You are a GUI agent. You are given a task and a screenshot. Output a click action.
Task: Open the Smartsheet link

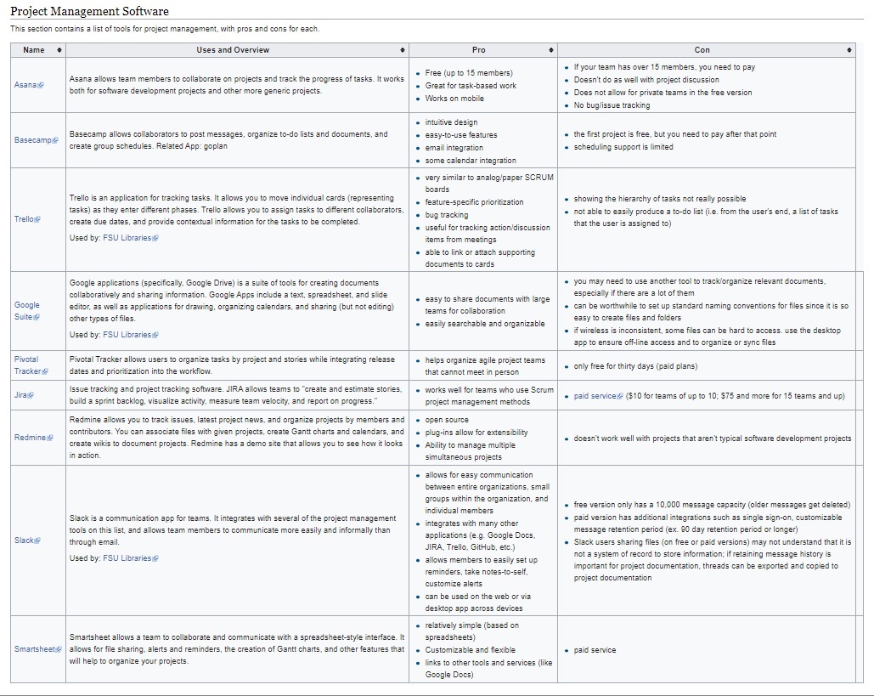(37, 649)
